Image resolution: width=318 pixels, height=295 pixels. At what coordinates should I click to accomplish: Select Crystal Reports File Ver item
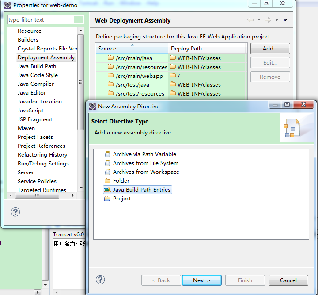(x=47, y=49)
